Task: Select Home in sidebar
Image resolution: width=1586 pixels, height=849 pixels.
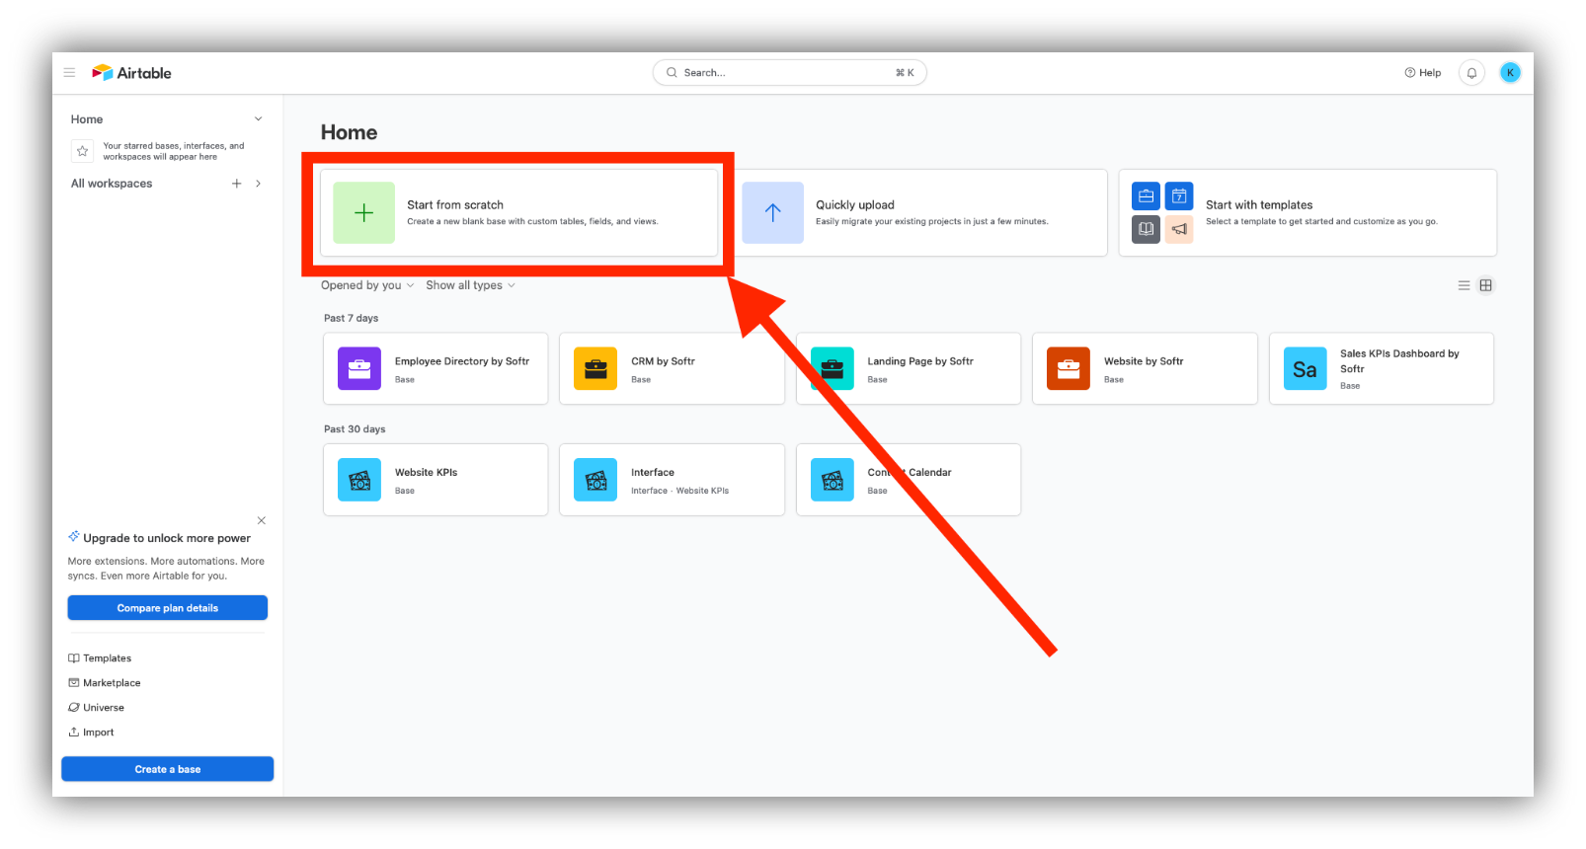Action: pos(87,119)
